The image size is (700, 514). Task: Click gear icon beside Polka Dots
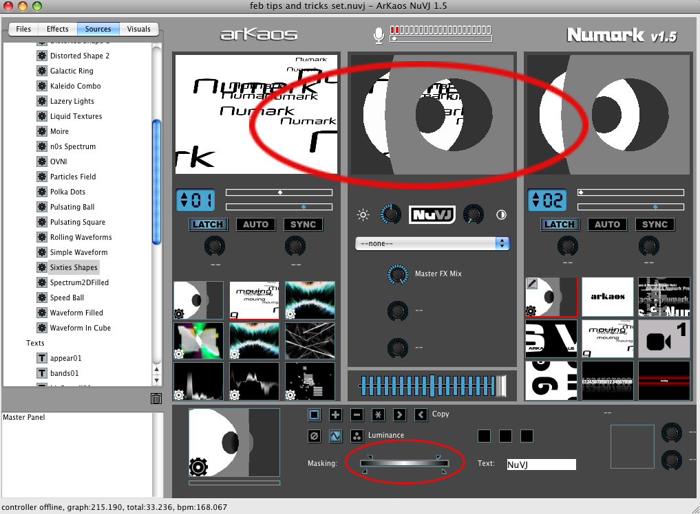click(x=42, y=192)
